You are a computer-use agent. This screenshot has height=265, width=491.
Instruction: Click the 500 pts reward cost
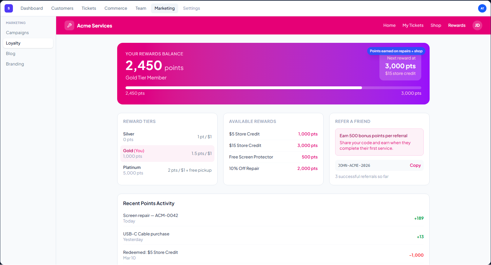[x=310, y=157]
